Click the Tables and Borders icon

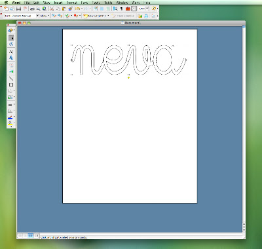[x=96, y=9]
